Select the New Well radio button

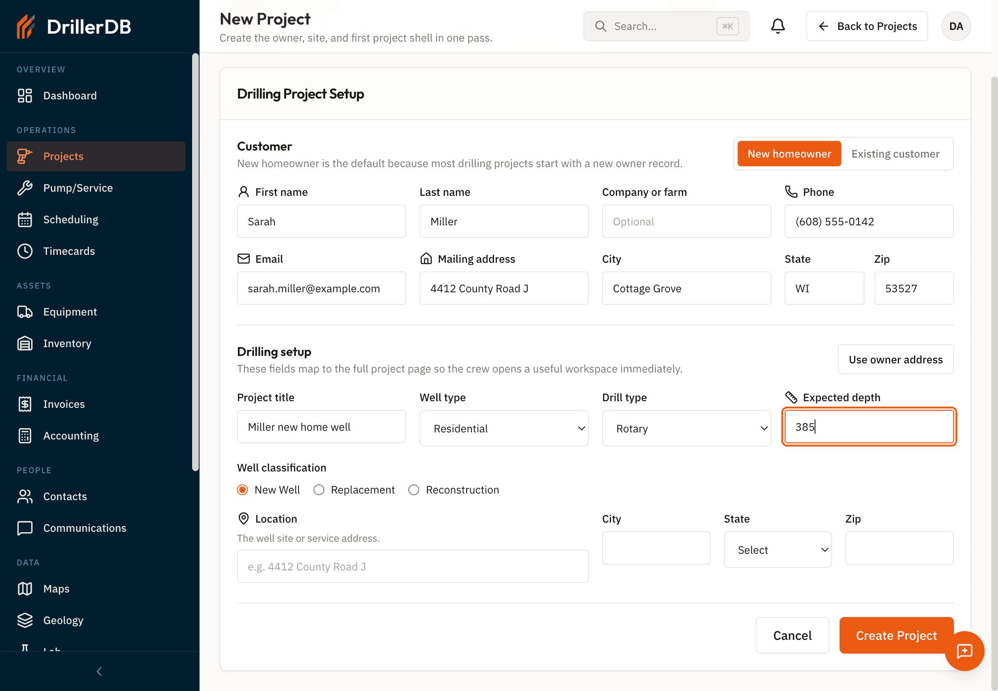[242, 490]
